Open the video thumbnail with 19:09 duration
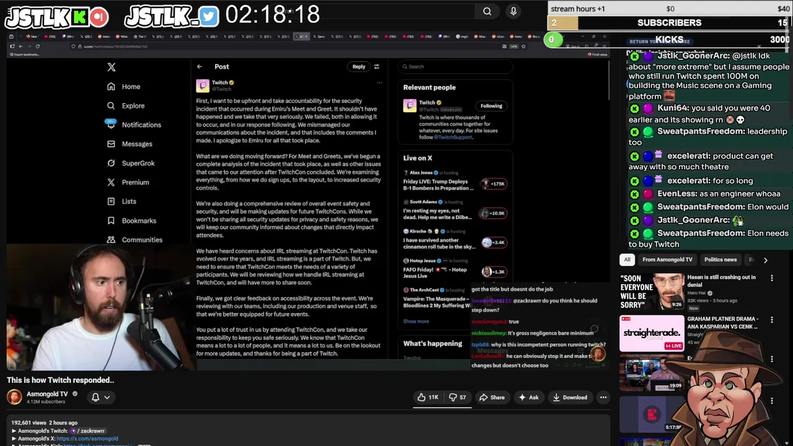 [x=652, y=373]
